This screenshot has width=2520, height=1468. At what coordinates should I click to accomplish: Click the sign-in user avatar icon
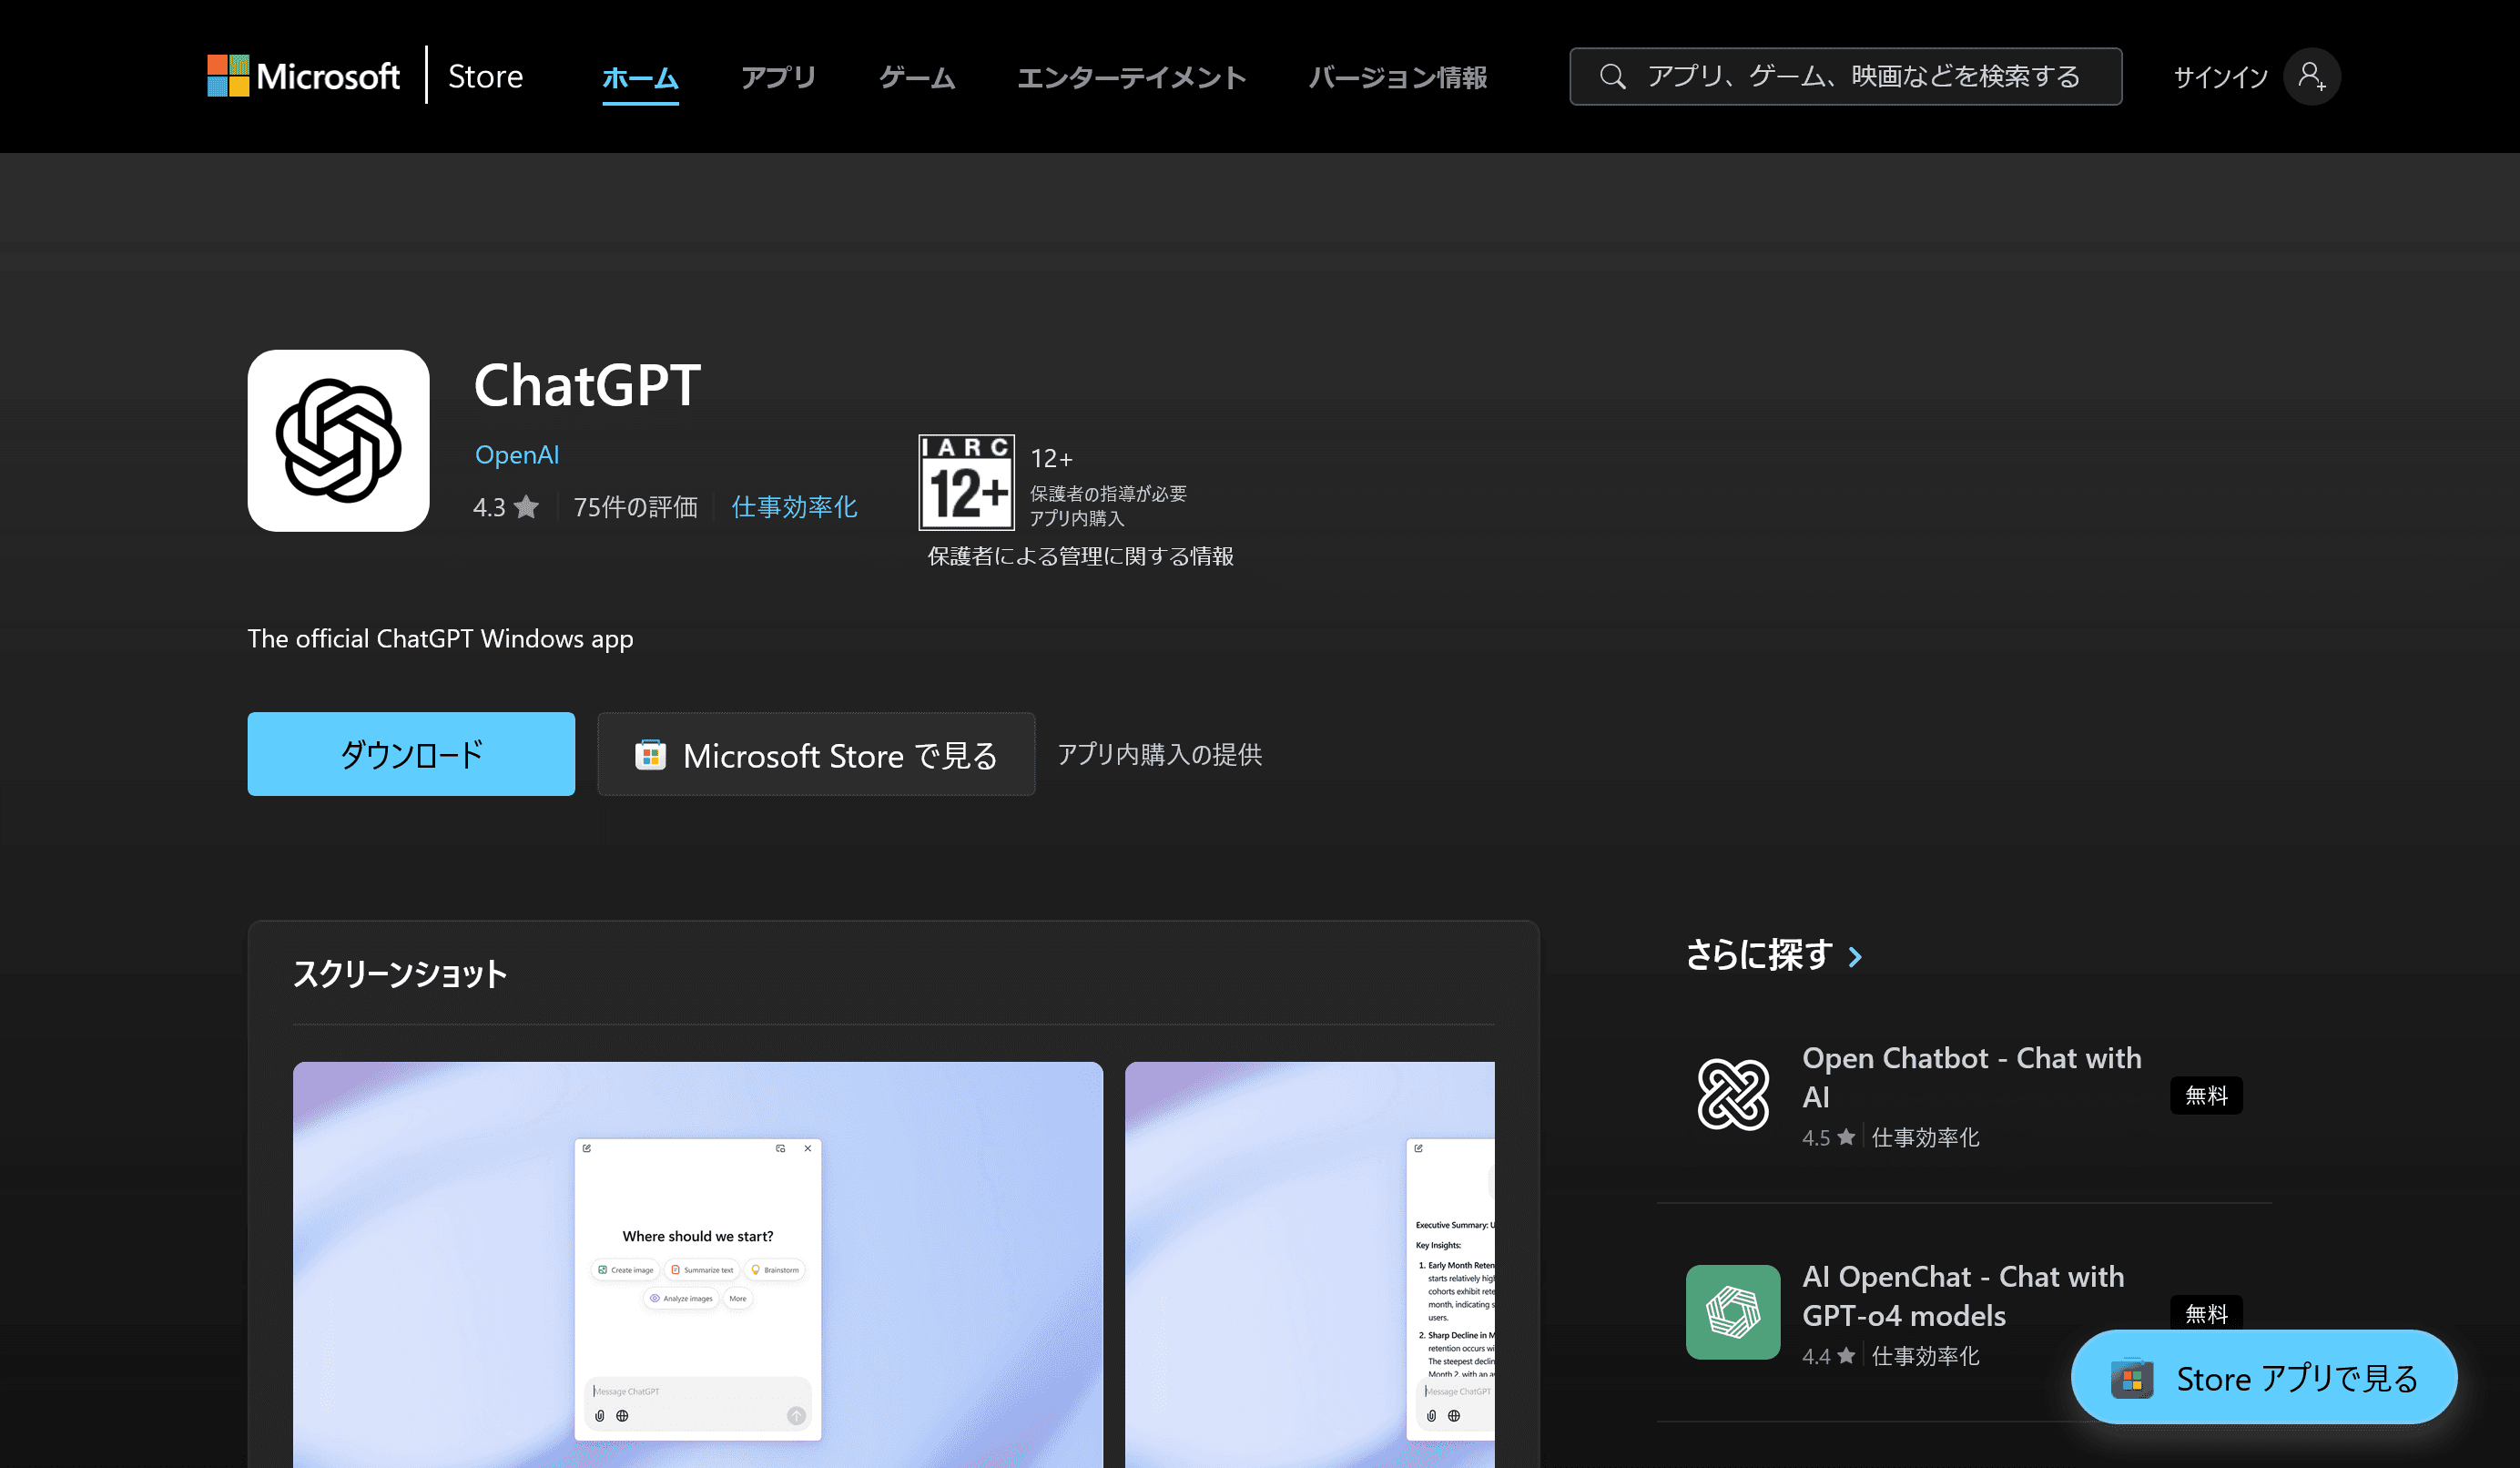[2311, 76]
